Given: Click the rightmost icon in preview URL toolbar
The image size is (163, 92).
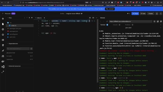Looking at the screenshot, I should pyautogui.click(x=161, y=21).
